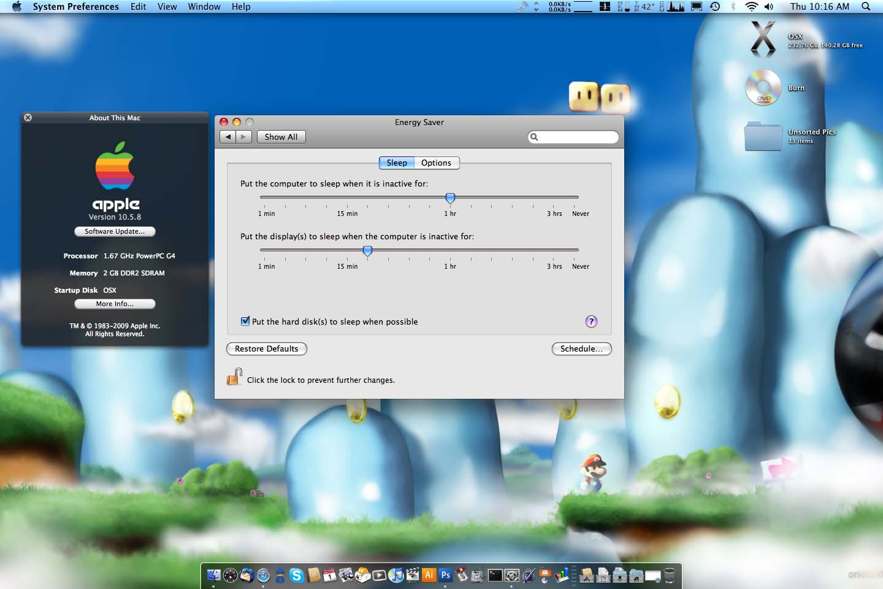The height and width of the screenshot is (589, 883).
Task: Open the OSX drive on desktop
Action: 763,38
